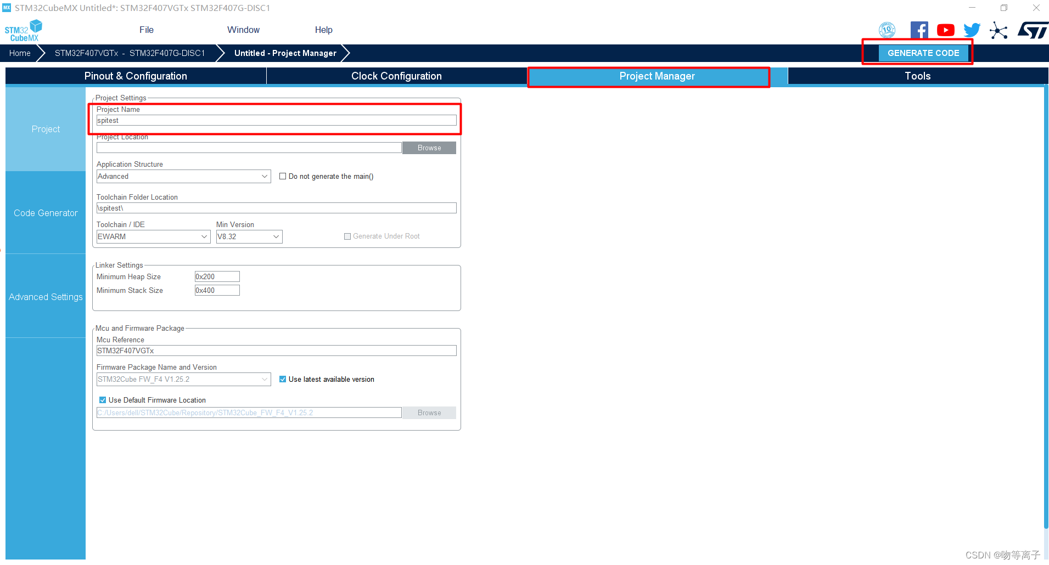Browse for the Project Location
The image size is (1049, 565).
[x=429, y=148]
